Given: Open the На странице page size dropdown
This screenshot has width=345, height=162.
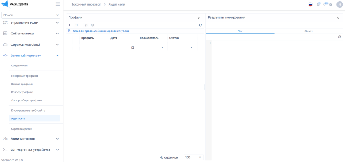Looking at the screenshot, I should point(193,157).
